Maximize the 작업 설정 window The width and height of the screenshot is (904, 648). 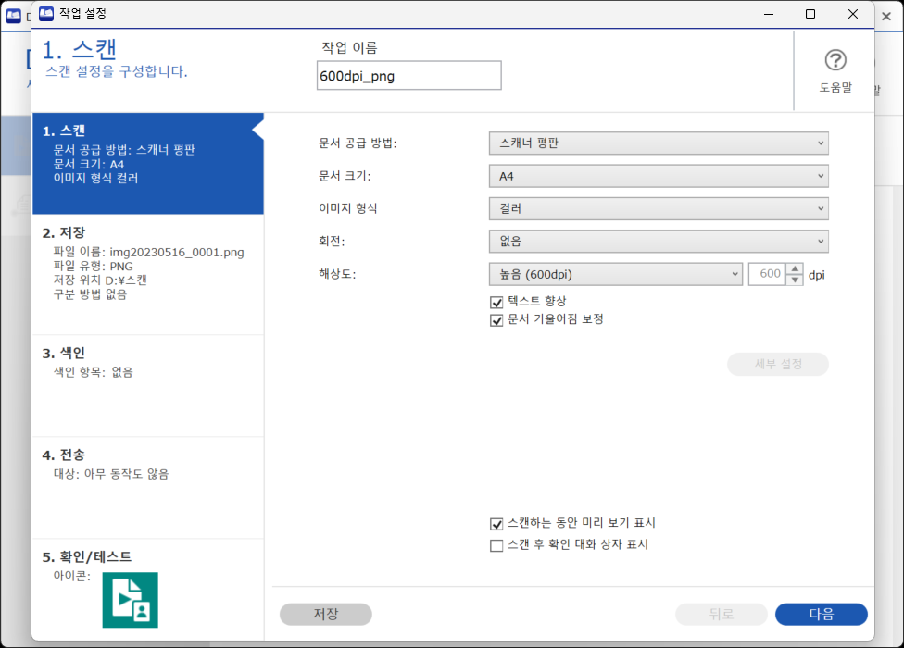click(x=810, y=14)
